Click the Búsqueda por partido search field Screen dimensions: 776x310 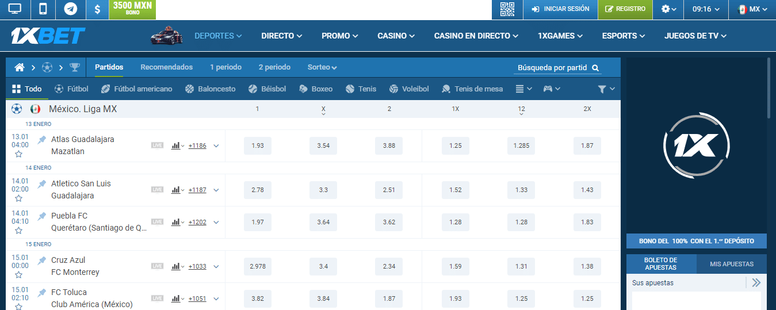click(552, 68)
